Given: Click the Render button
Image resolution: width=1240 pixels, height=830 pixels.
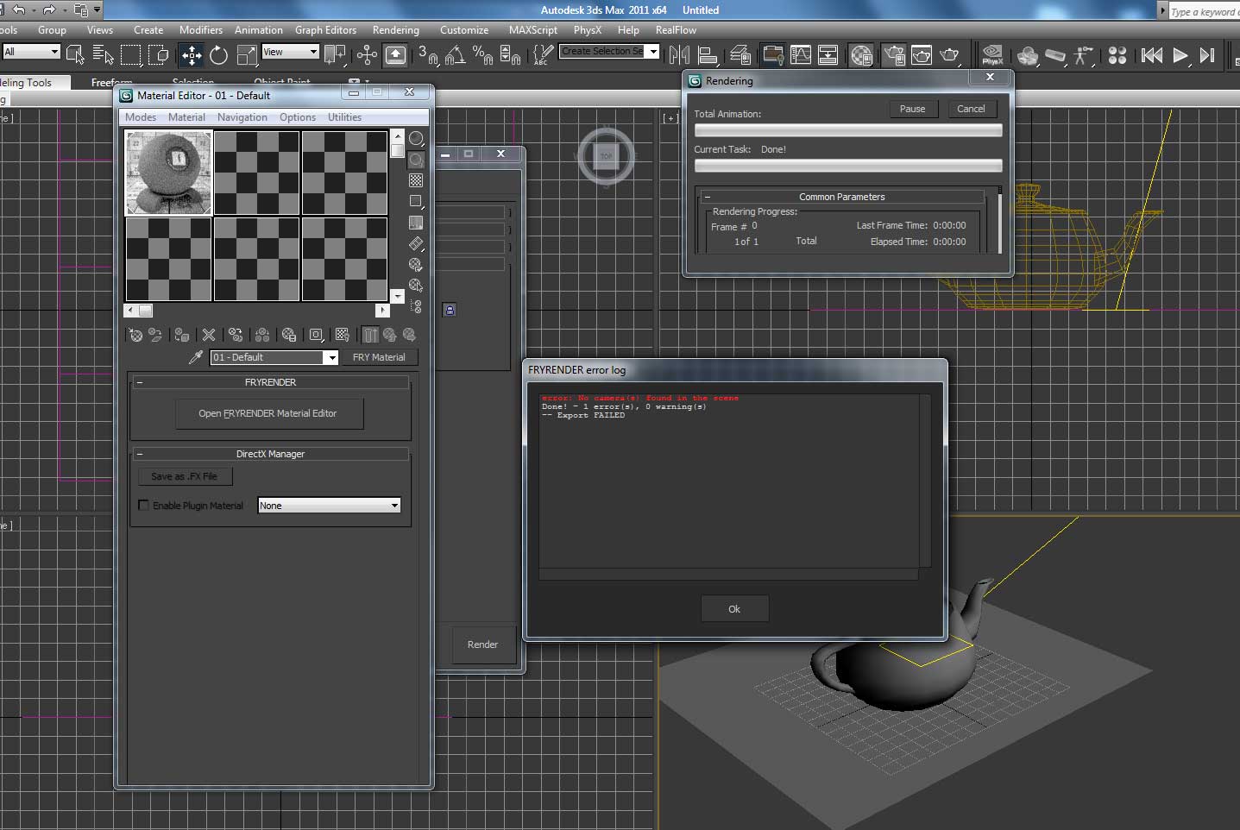Looking at the screenshot, I should pos(482,645).
